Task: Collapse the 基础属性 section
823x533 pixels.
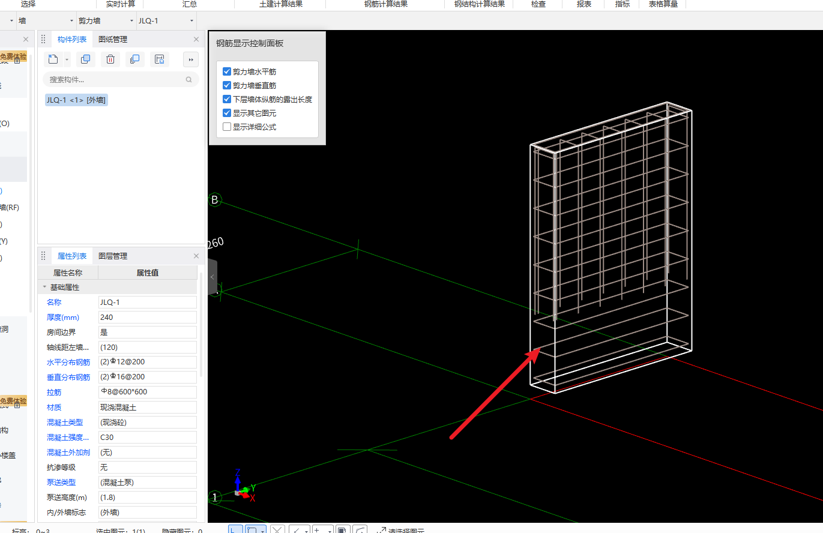Action: coord(44,288)
